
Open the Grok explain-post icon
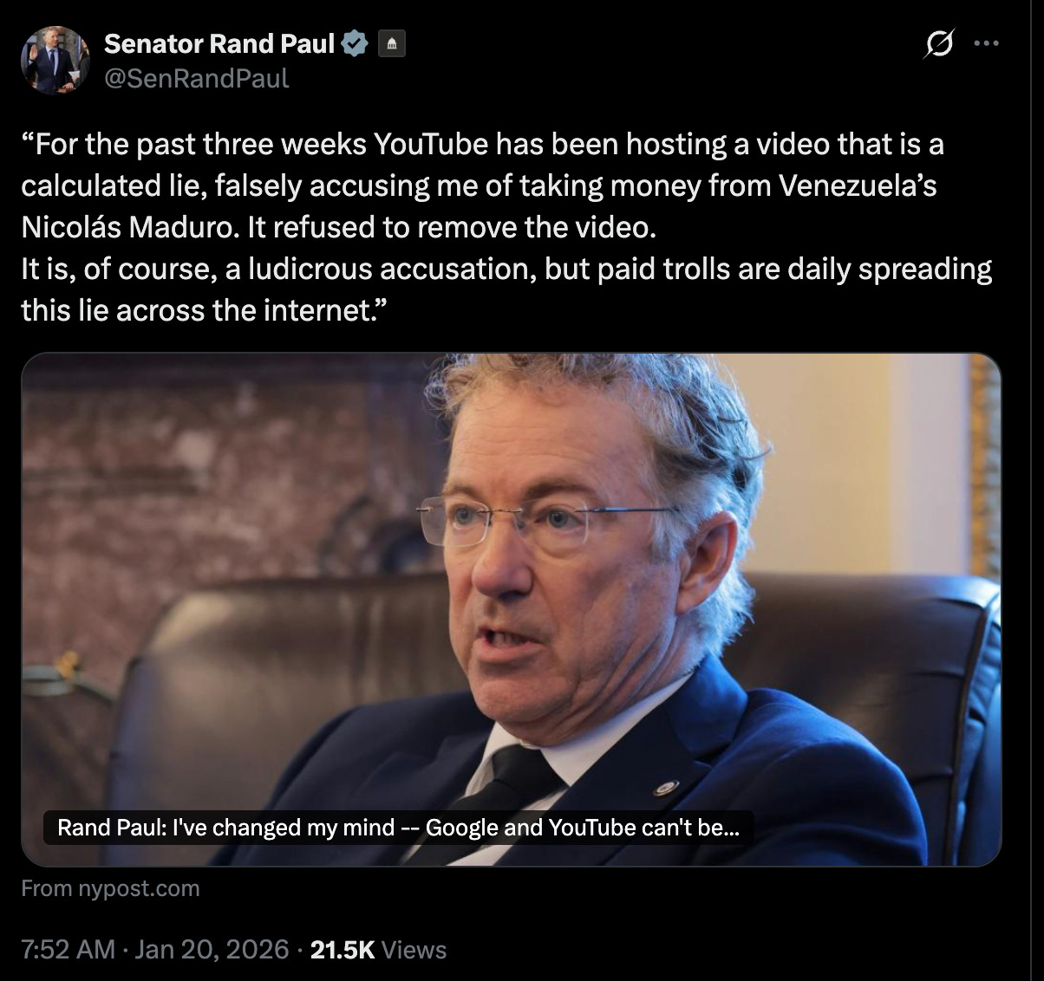(938, 42)
